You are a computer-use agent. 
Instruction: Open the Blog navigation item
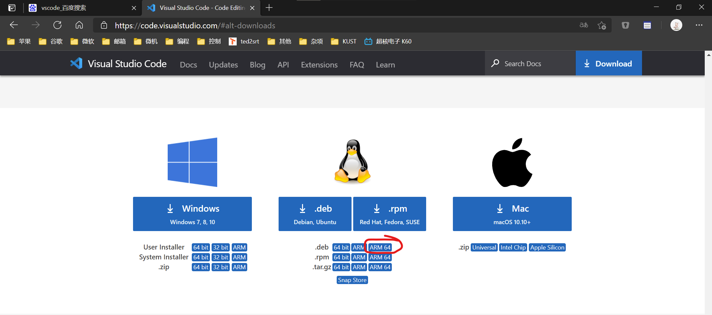[257, 65]
